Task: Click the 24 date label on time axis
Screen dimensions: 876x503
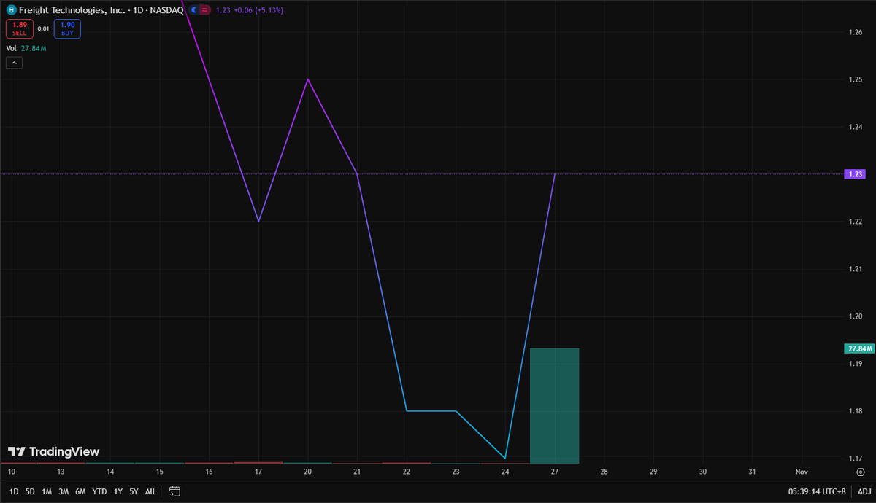Action: pos(505,472)
